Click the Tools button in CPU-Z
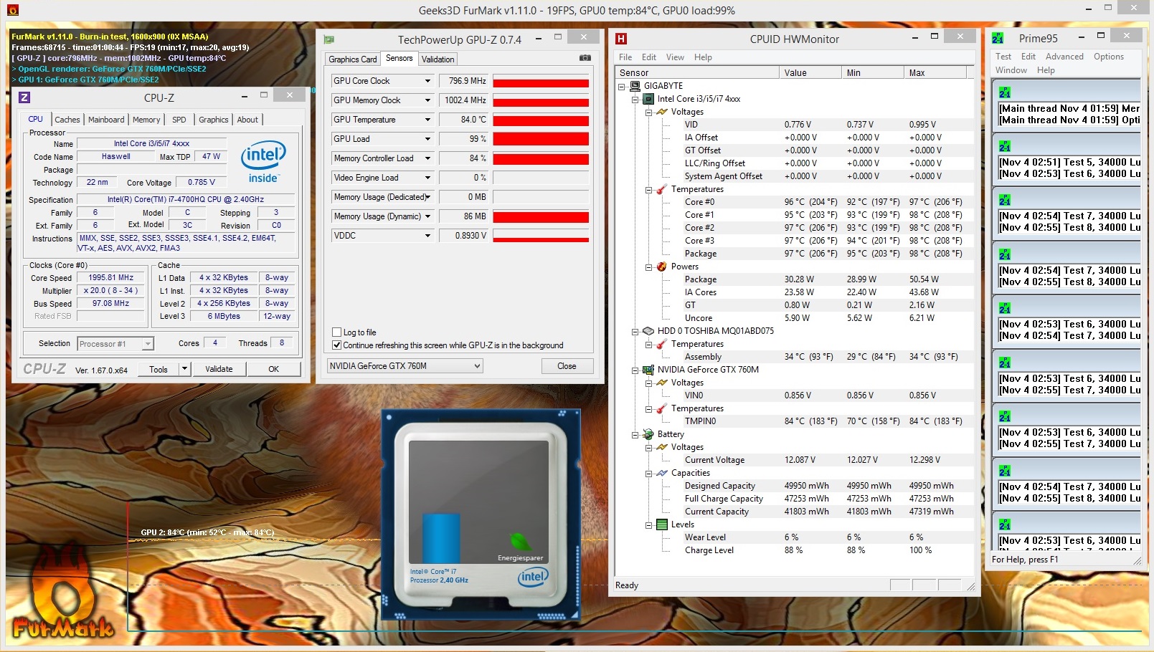1154x652 pixels. tap(159, 369)
